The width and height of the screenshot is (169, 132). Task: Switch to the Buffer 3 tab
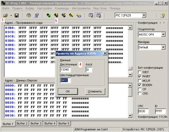click(x=36, y=124)
